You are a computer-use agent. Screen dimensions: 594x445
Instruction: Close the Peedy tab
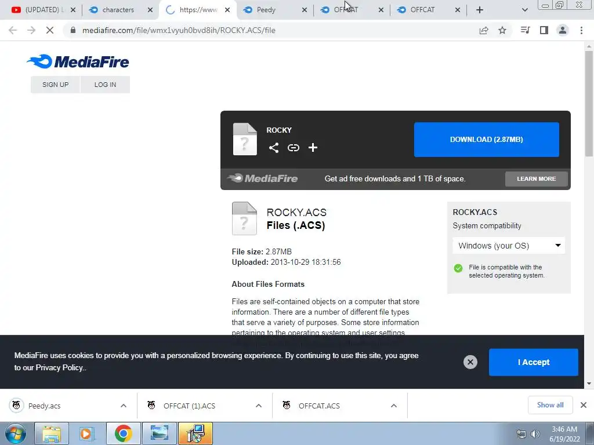(x=304, y=10)
